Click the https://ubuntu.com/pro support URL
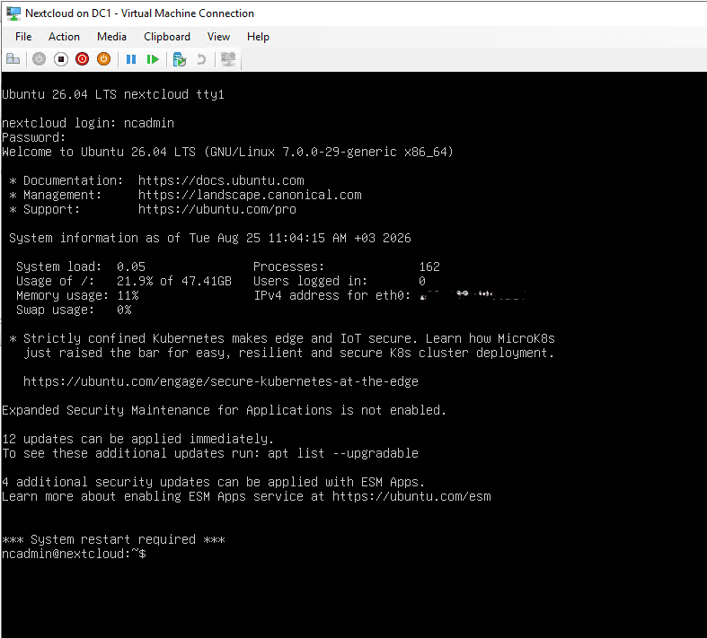The image size is (707, 638). (217, 209)
